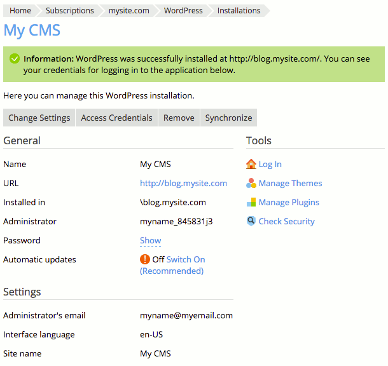388x366 pixels.
Task: Select the WordPress breadcrumb item
Action: tap(183, 11)
